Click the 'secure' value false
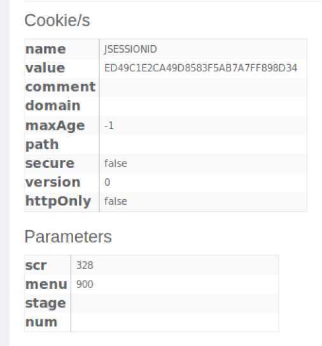322x346 pixels. 116,163
